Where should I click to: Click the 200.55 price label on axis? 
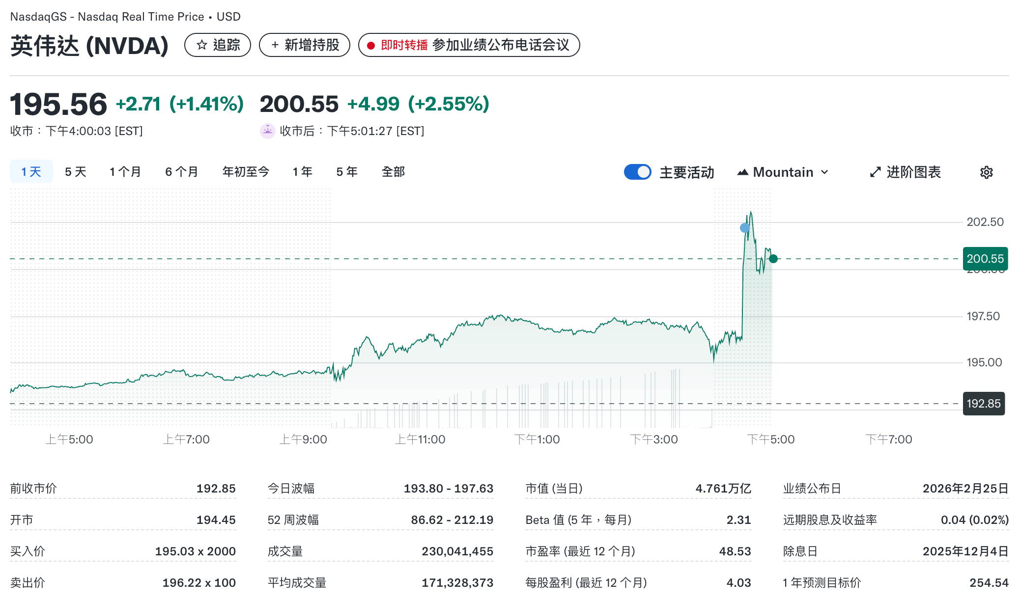[x=985, y=259]
